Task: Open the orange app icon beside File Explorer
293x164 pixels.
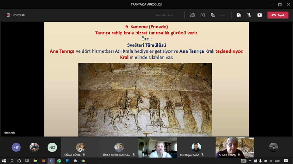Action: pyautogui.click(x=44, y=161)
